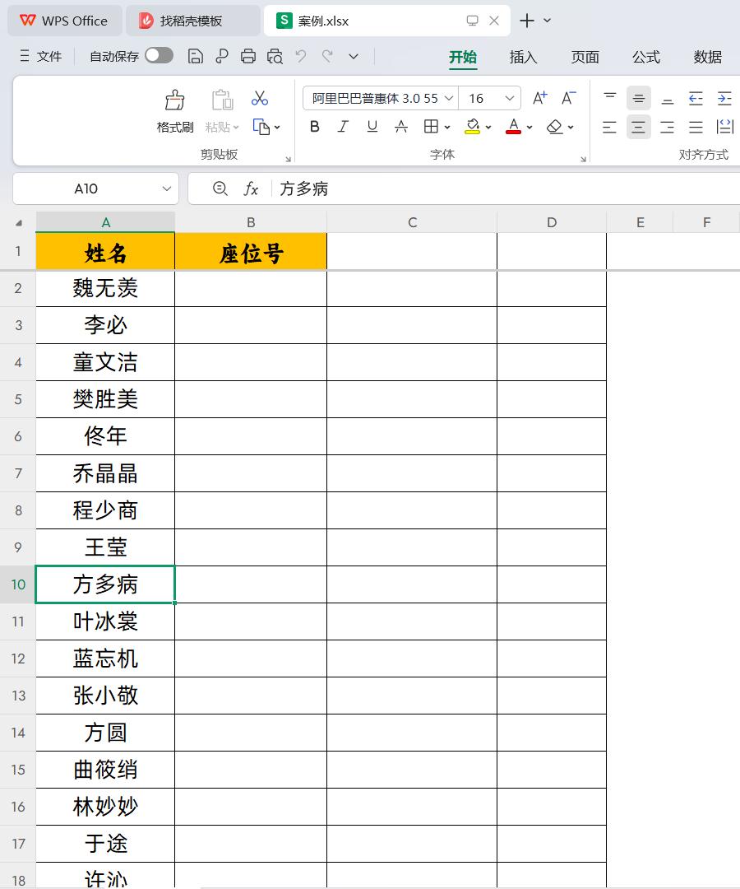Switch to the 页面 ribbon tab
740x889 pixels.
(x=585, y=57)
